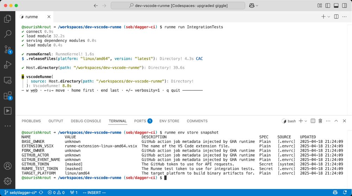Click the title bar command center search box
The image size is (352, 196).
[178, 6]
